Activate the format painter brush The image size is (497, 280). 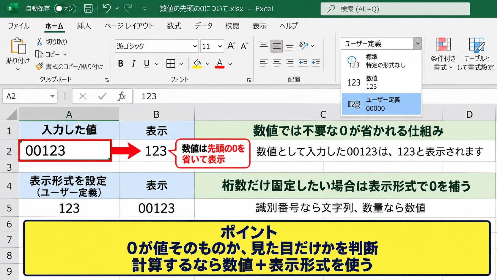tap(39, 66)
